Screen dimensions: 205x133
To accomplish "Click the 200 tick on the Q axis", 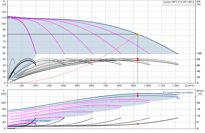I will pyautogui.click(x=36, y=86).
